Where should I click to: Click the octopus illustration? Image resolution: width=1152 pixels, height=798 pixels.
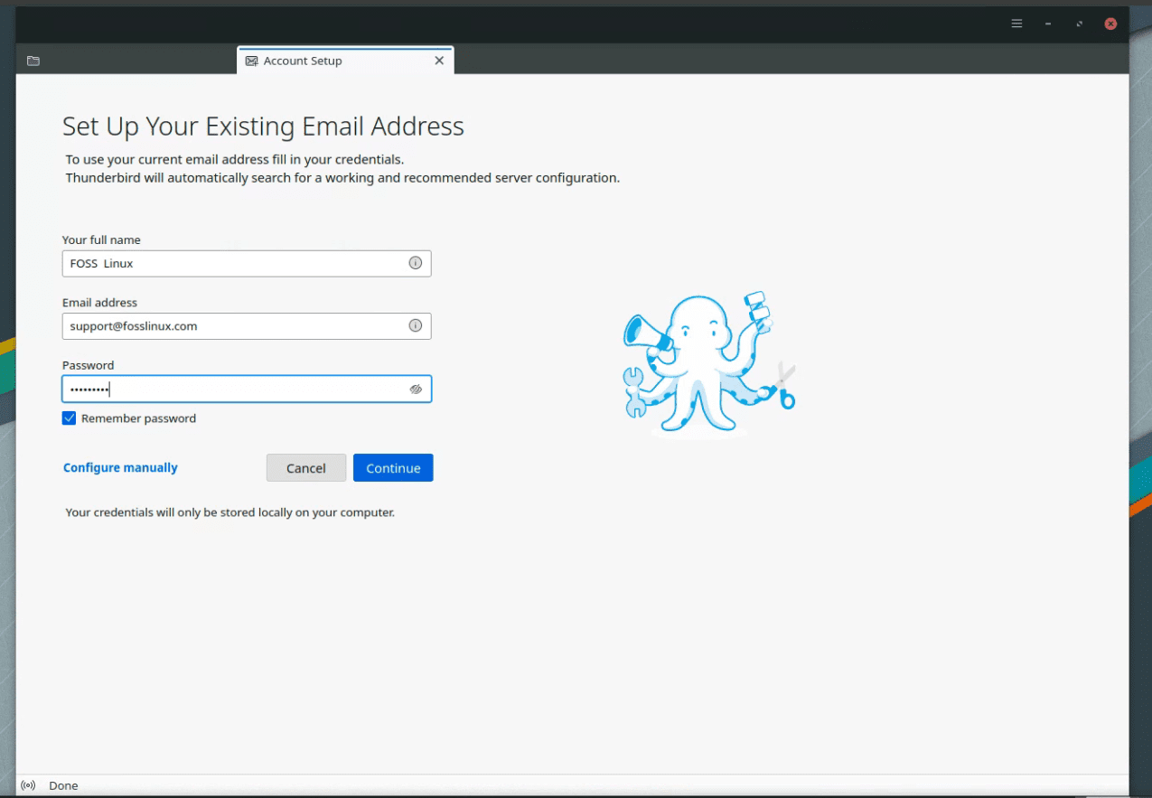click(x=709, y=364)
